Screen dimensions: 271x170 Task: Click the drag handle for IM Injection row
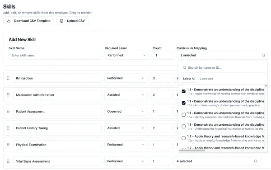8,78
